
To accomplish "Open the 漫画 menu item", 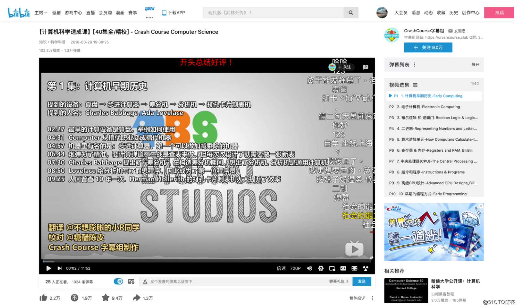I will 120,13.
